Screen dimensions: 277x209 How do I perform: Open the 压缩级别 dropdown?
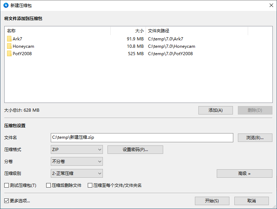77,173
